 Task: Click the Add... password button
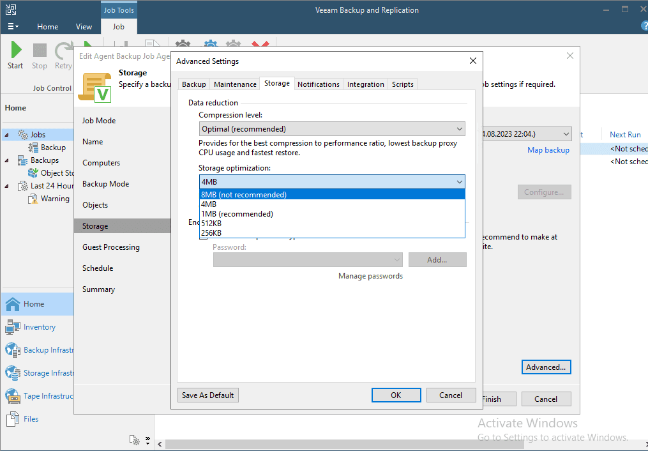[x=437, y=259]
